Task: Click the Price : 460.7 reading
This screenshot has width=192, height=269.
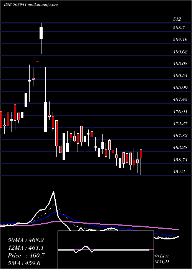Action: point(26,256)
